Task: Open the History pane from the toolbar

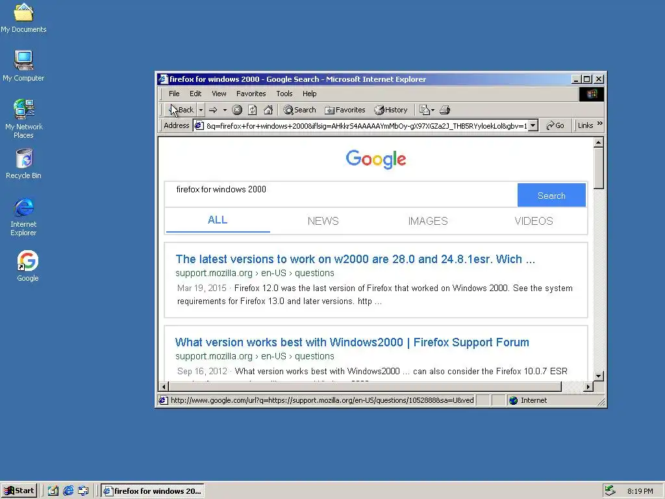Action: click(x=390, y=110)
